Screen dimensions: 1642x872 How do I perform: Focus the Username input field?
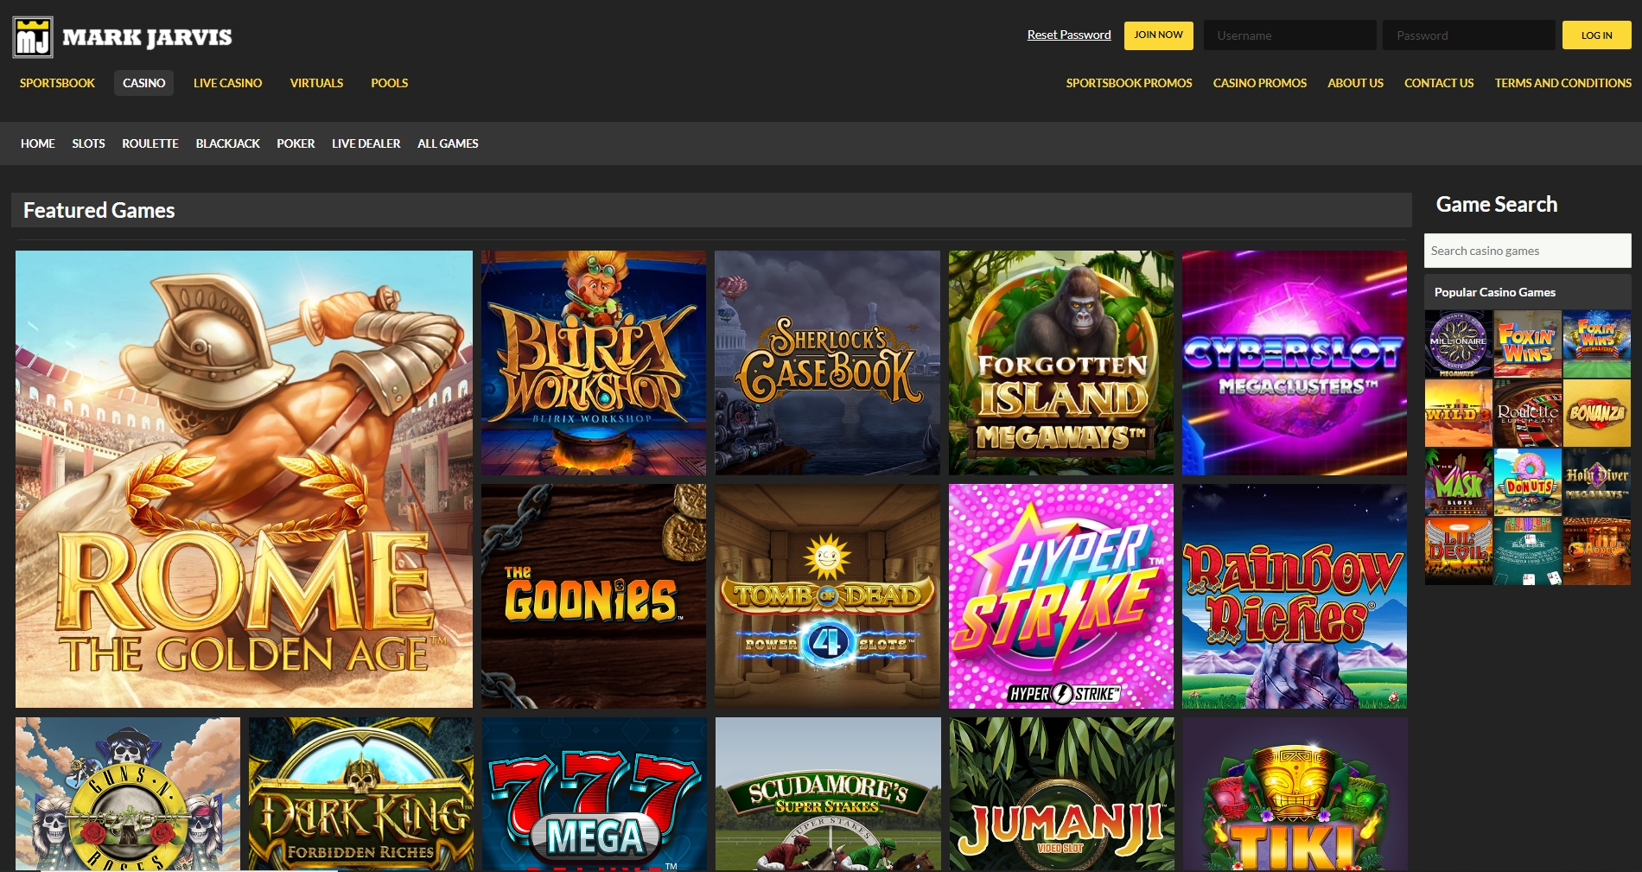pos(1289,35)
